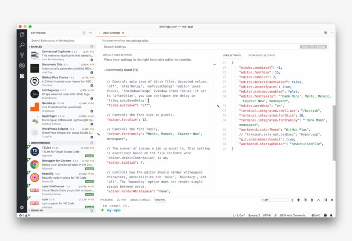Install the npm extension
This screenshot has width=352, height=241.
(x=89, y=207)
